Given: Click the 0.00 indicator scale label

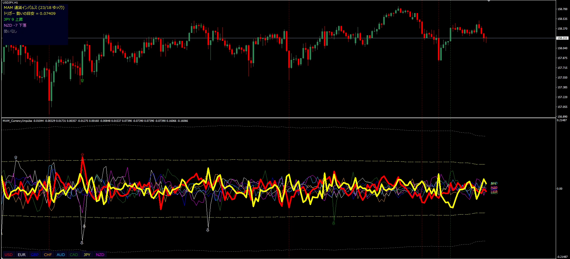Looking at the screenshot, I should pos(559,189).
